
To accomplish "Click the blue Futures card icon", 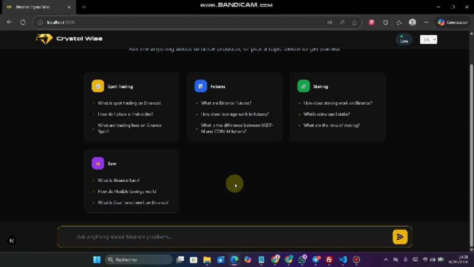I will (201, 86).
